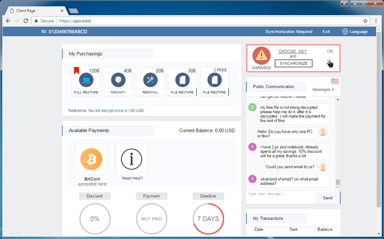
Task: Click the 'my free file is not being decrypted' message
Action: [293, 114]
